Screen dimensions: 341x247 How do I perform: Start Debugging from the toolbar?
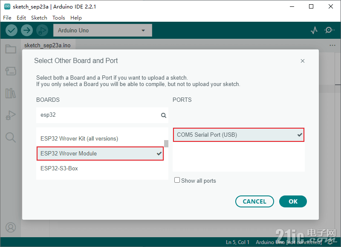[x=42, y=30]
